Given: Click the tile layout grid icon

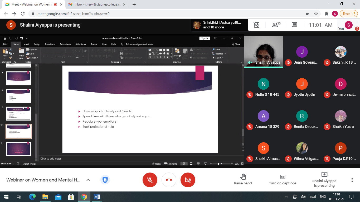Looking at the screenshot, I should coord(256,25).
